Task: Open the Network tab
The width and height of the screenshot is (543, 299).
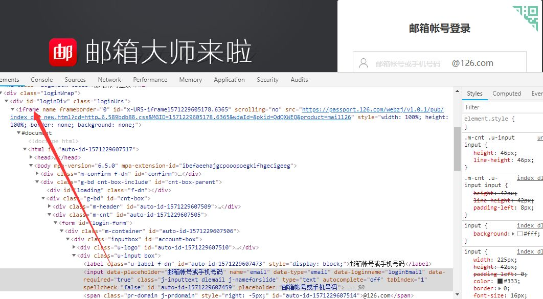Action: coord(109,80)
